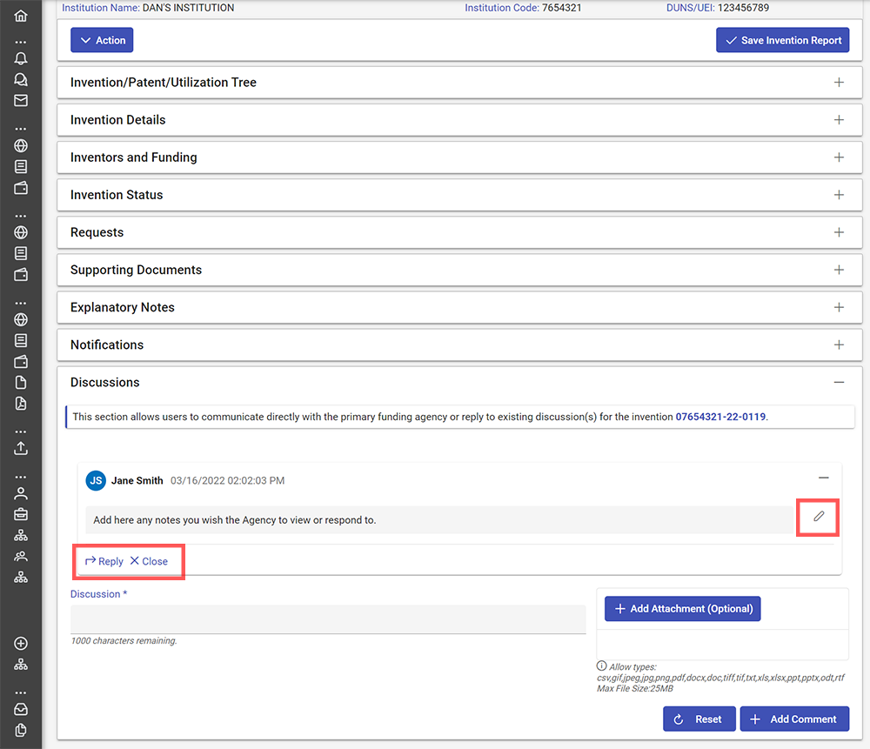The width and height of the screenshot is (870, 749).
Task: Open invention link 07654321-22-0119
Action: 720,417
